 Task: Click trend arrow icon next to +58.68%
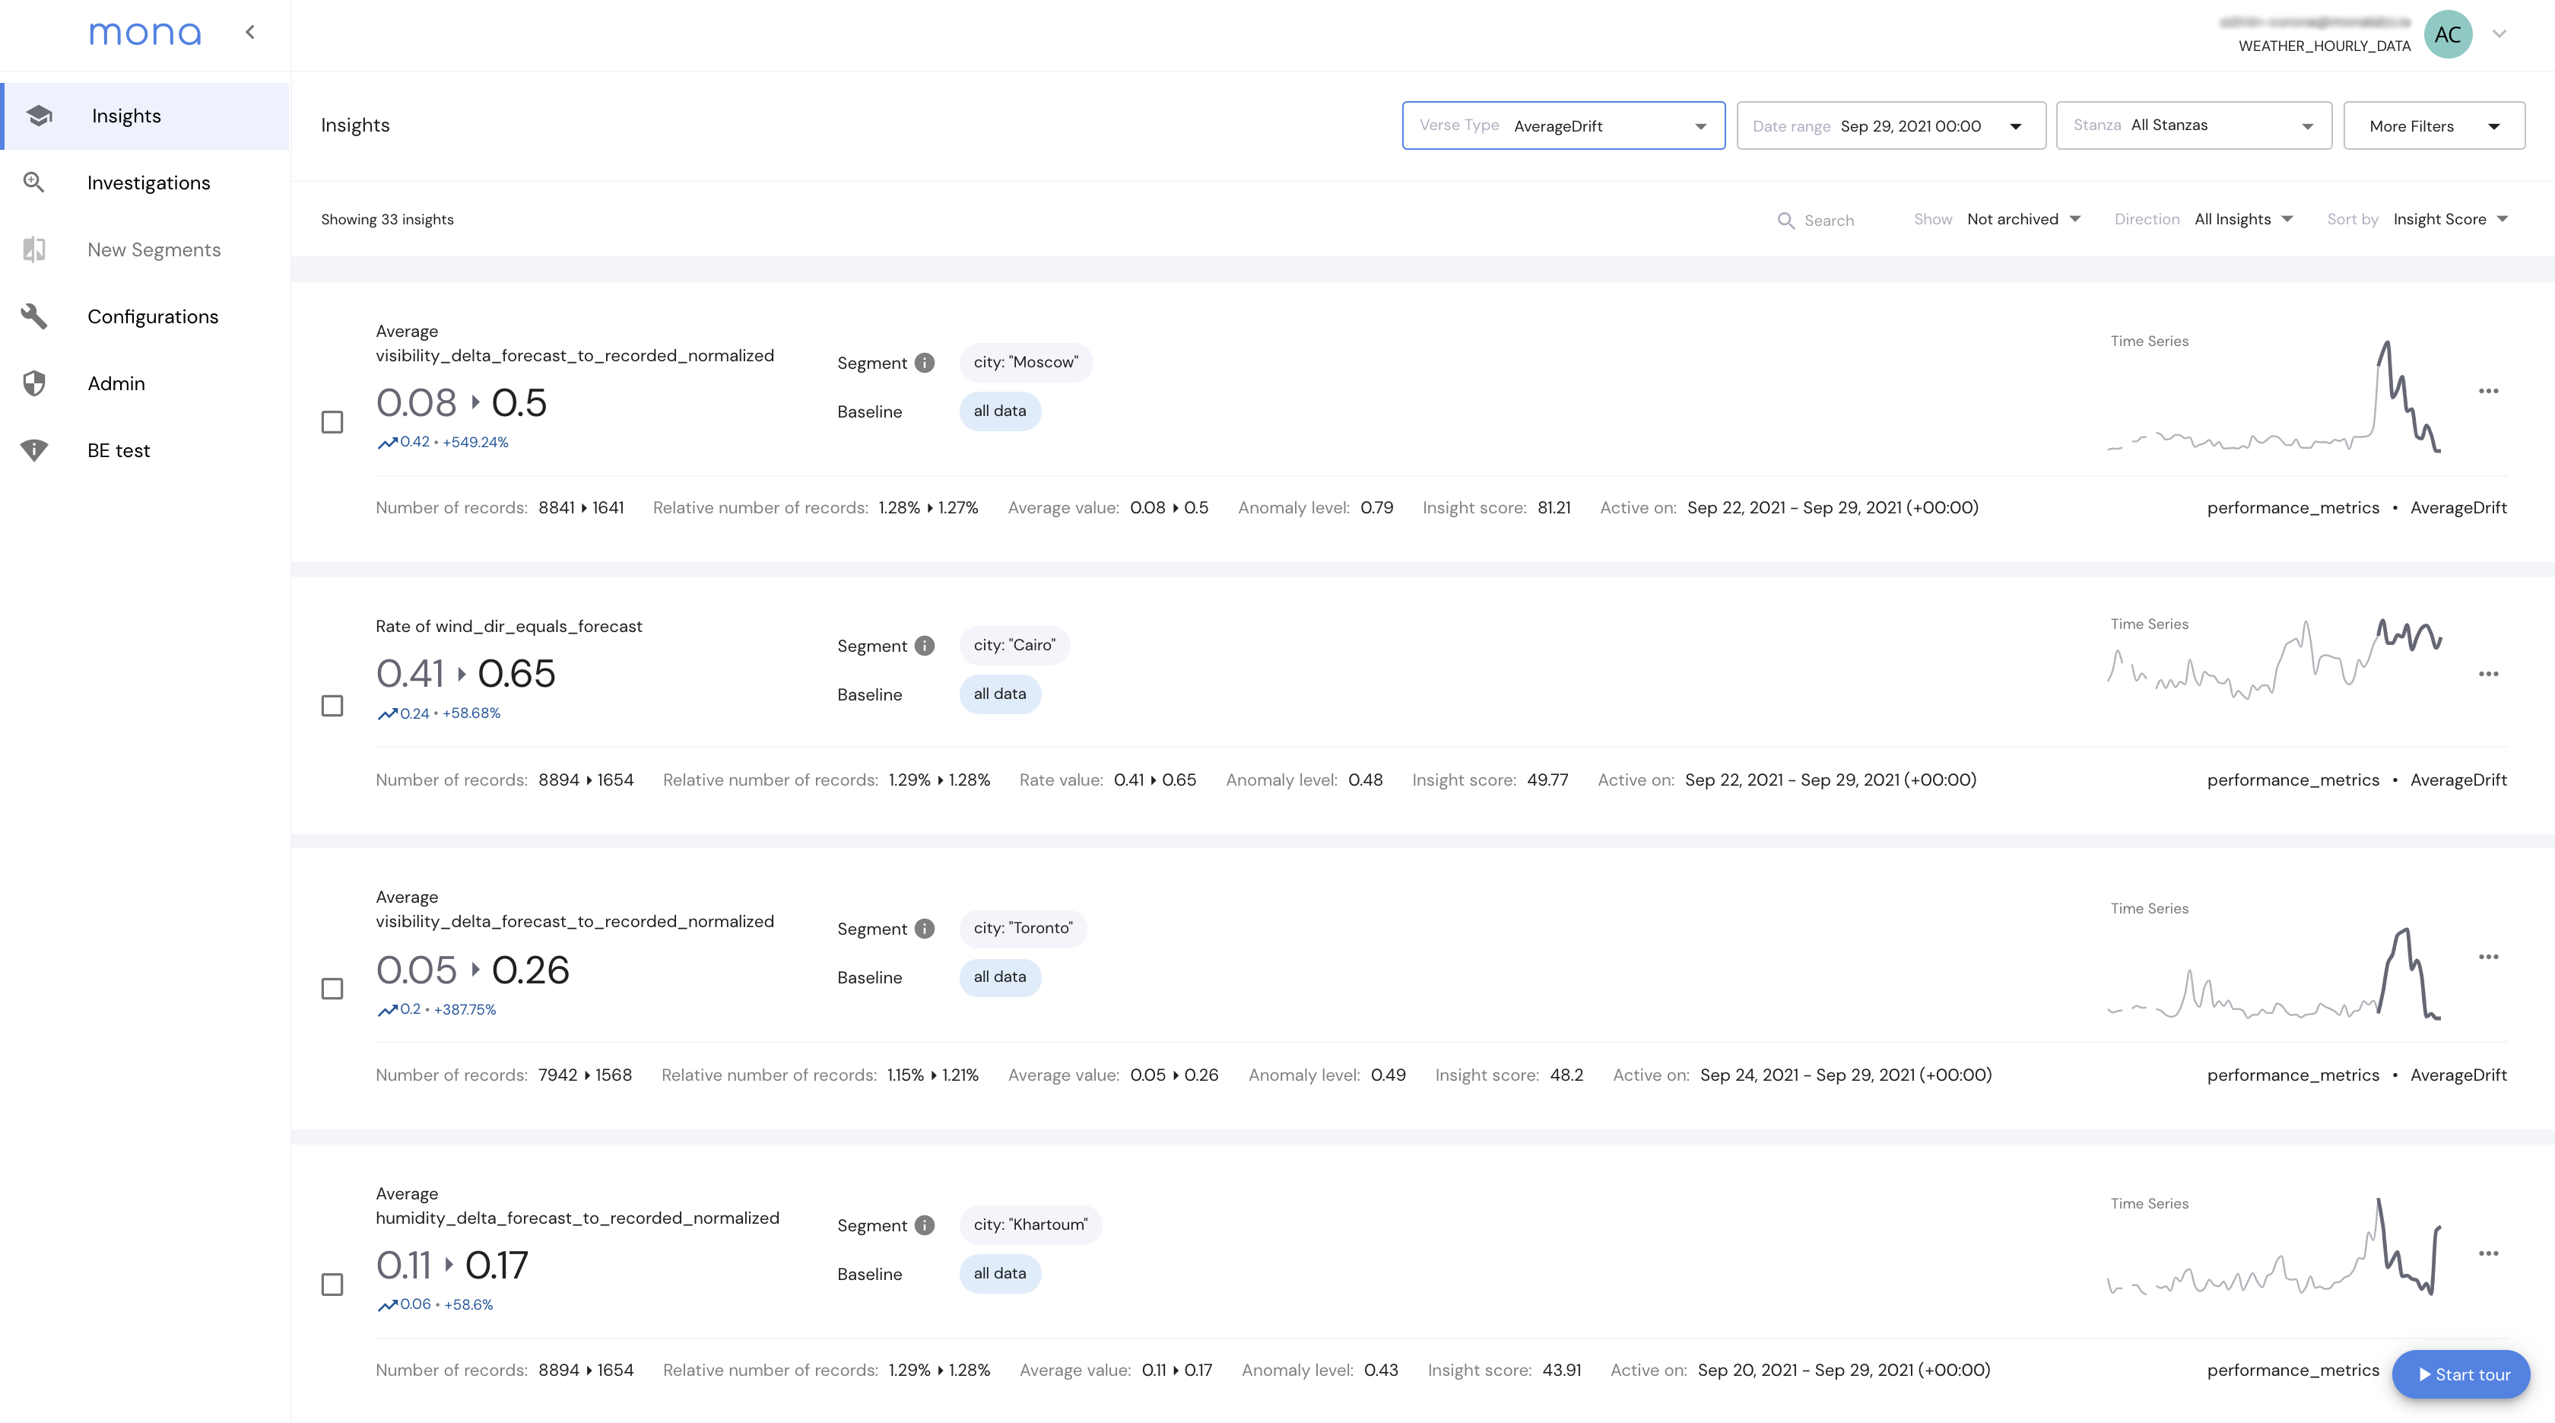click(387, 713)
